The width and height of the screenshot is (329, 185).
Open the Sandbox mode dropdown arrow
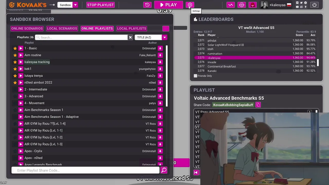tap(75, 5)
